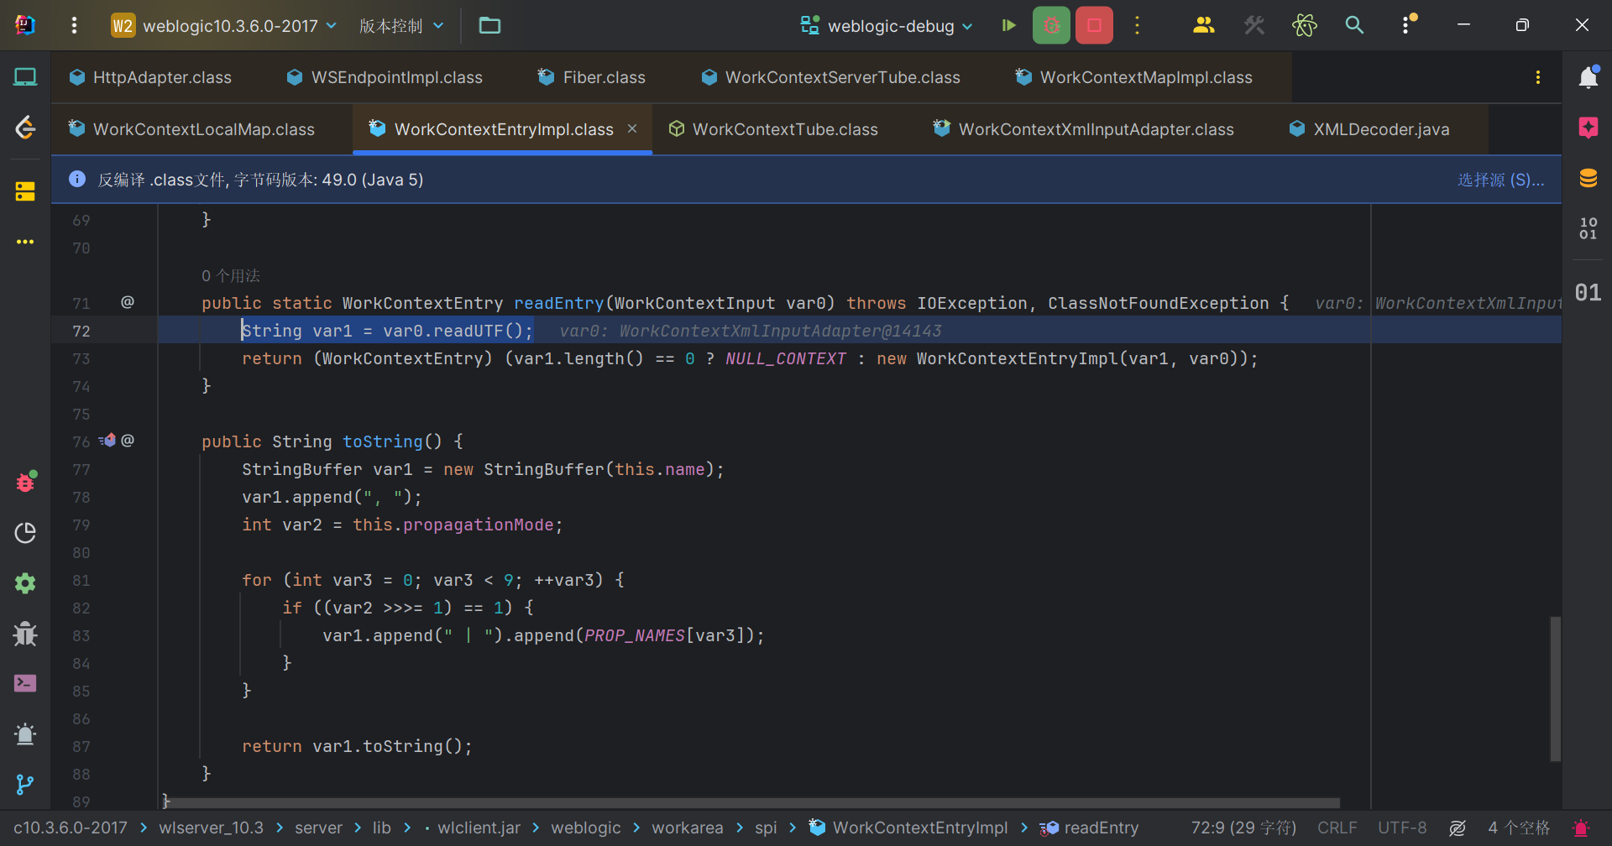Click the vertical editor scrollbar thumb
The width and height of the screenshot is (1612, 846).
[x=1555, y=688]
